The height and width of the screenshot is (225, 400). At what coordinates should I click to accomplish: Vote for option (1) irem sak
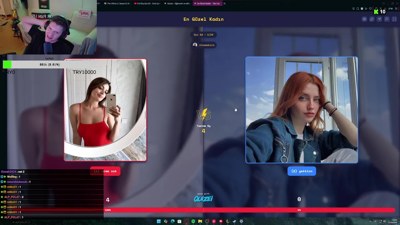tap(105, 171)
